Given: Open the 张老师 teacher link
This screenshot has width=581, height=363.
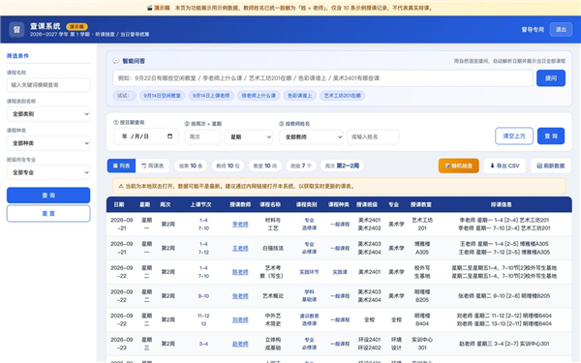Looking at the screenshot, I should point(240,296).
